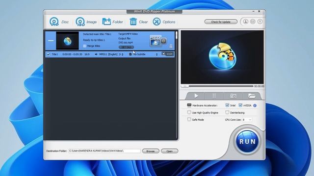Pause the preview video
Screen dimensions: 314x176
click(x=214, y=96)
